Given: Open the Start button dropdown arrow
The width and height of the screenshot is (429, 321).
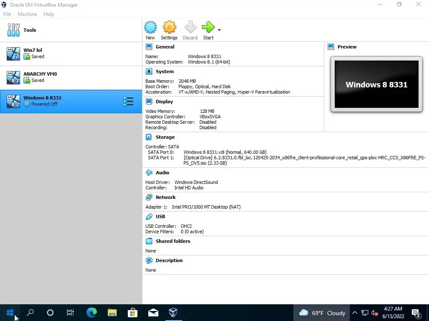Looking at the screenshot, I should [x=219, y=30].
